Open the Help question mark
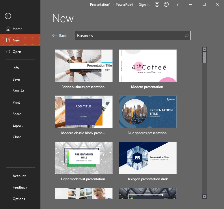Screen dimensions: 224x209 178,5
